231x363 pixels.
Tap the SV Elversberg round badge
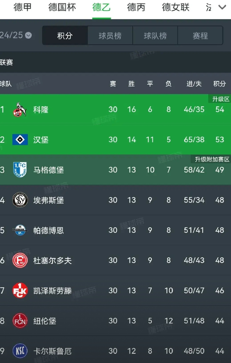coord(20,200)
